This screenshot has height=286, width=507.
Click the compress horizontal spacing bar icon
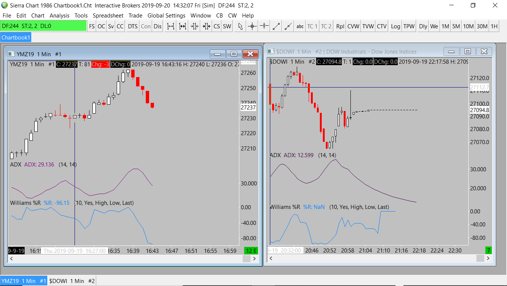point(182,26)
